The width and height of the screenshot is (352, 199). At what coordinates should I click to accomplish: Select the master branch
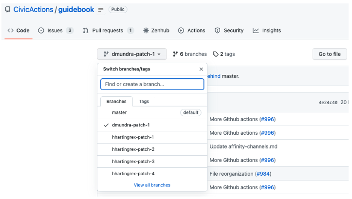[119, 112]
